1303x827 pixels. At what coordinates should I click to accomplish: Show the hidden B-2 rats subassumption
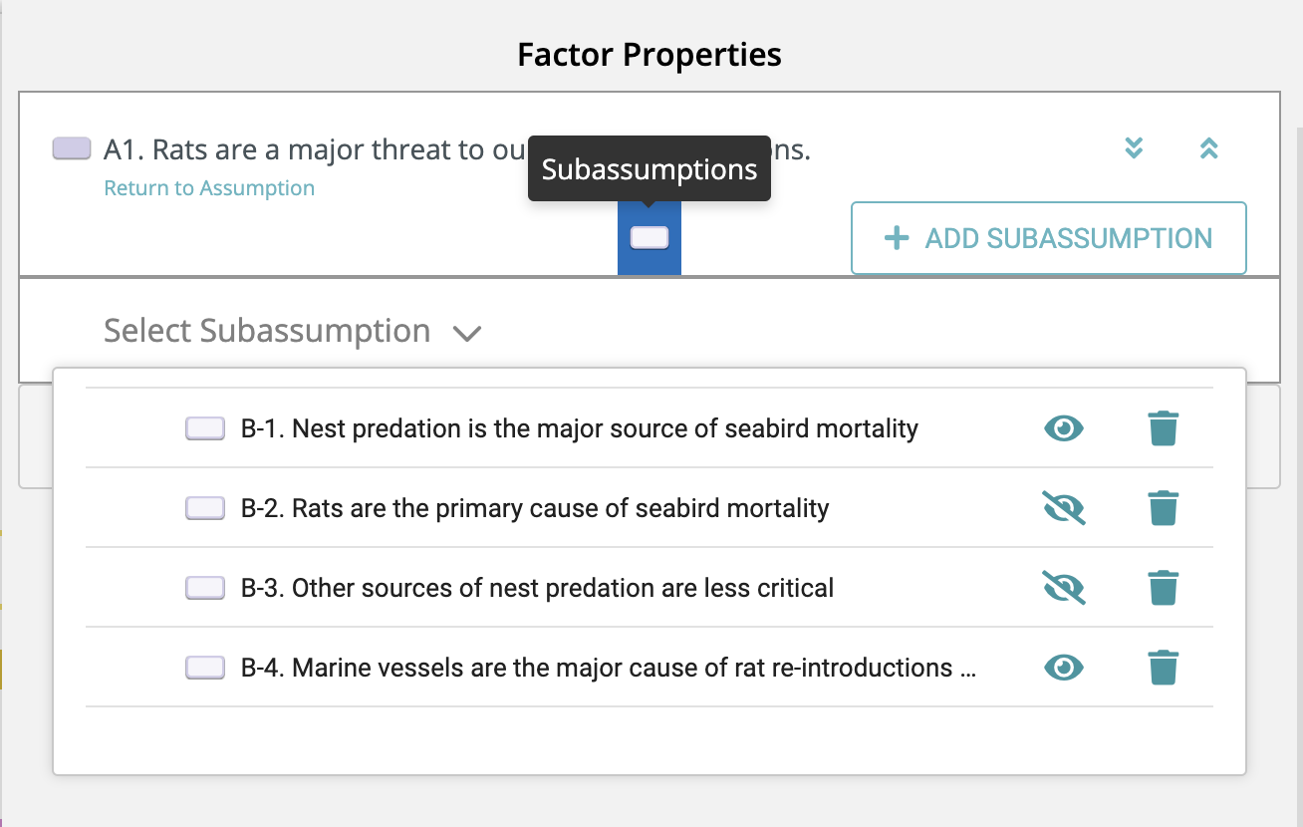tap(1064, 508)
